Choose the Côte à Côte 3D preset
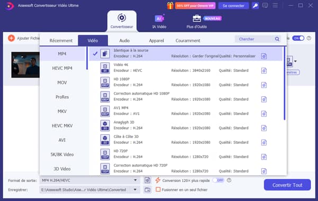The height and width of the screenshot is (201, 318). coord(185,140)
